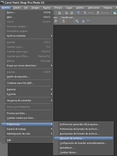This screenshot has width=117, height=156.
Task: Click the Acercar zoom-in magnifier icon
Action: pyautogui.click(x=98, y=13)
